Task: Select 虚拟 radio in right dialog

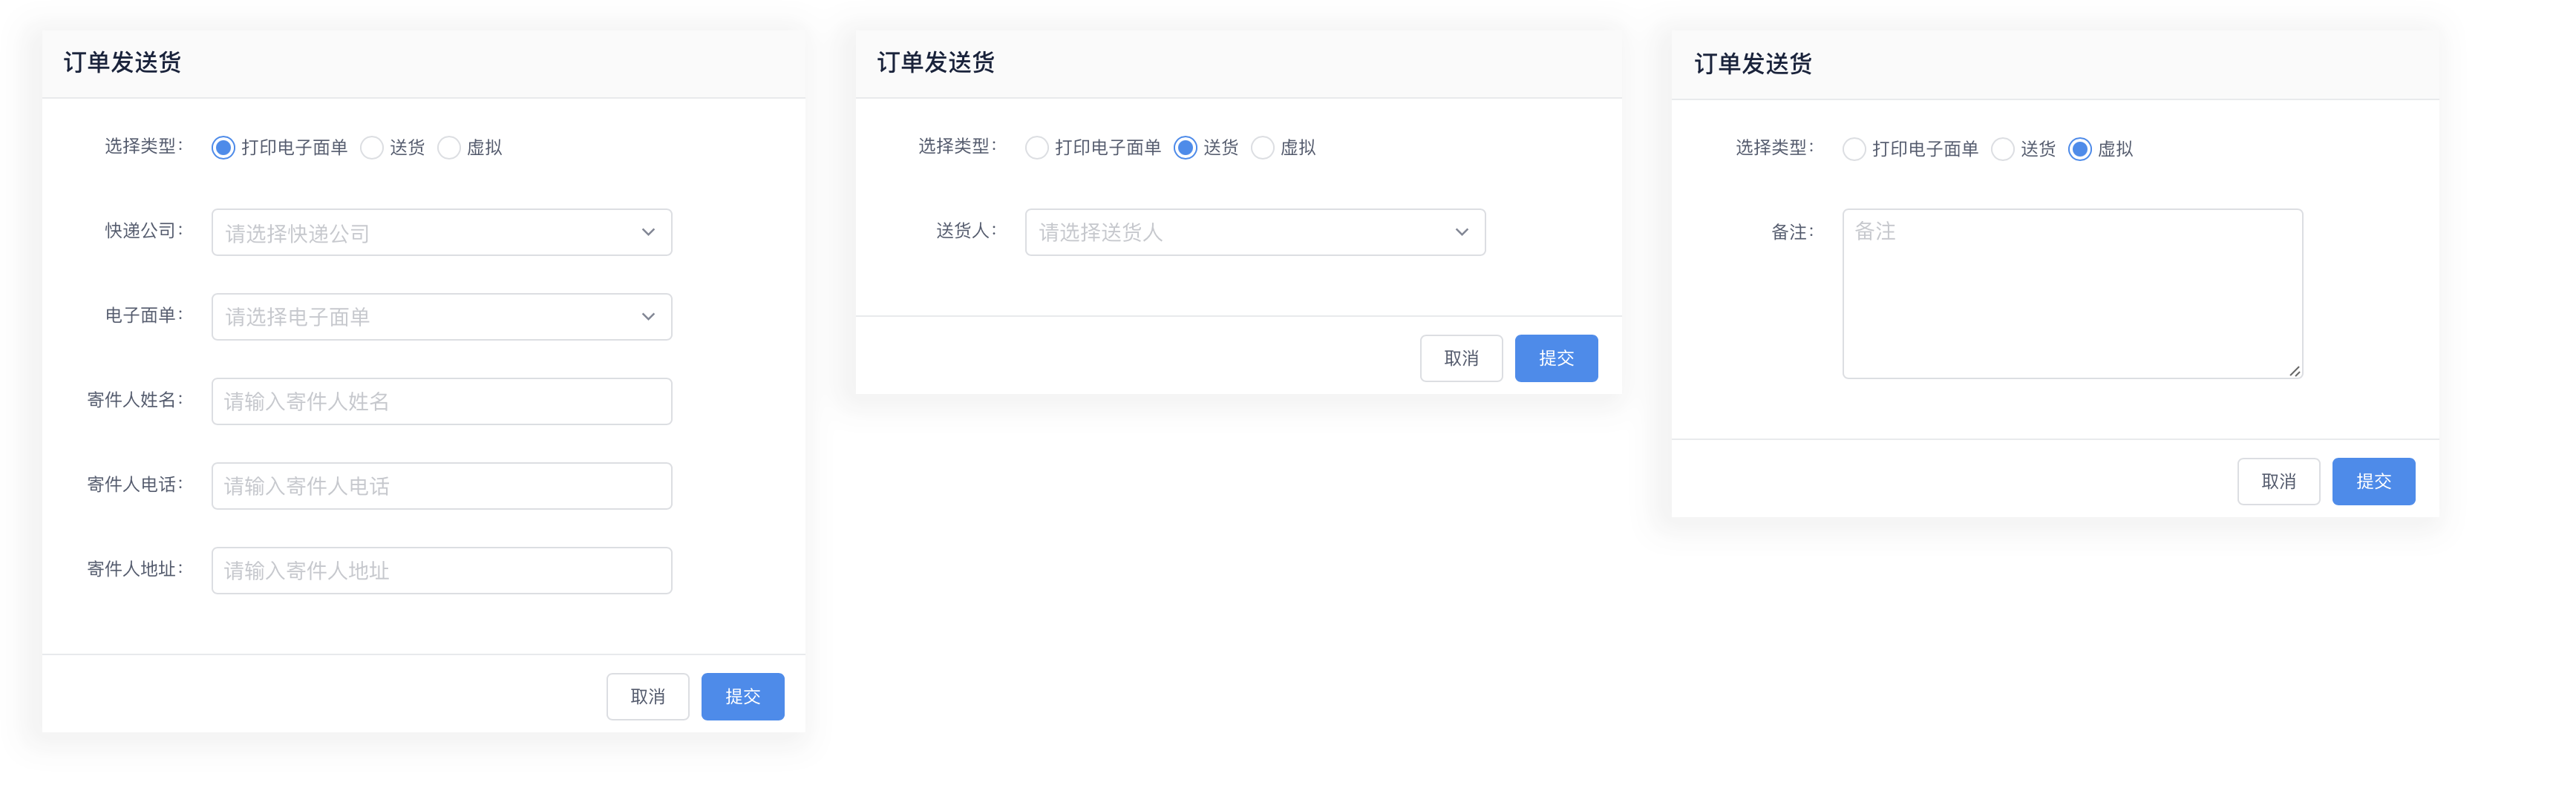Action: (x=2080, y=149)
